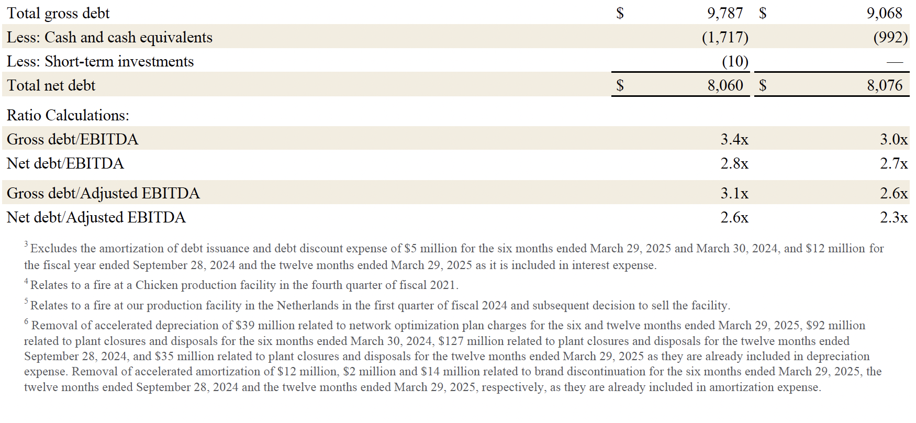This screenshot has height=423, width=916.
Task: Select the 2.3x Net debt/Adjusted EBITDA ratio
Action: click(x=893, y=217)
